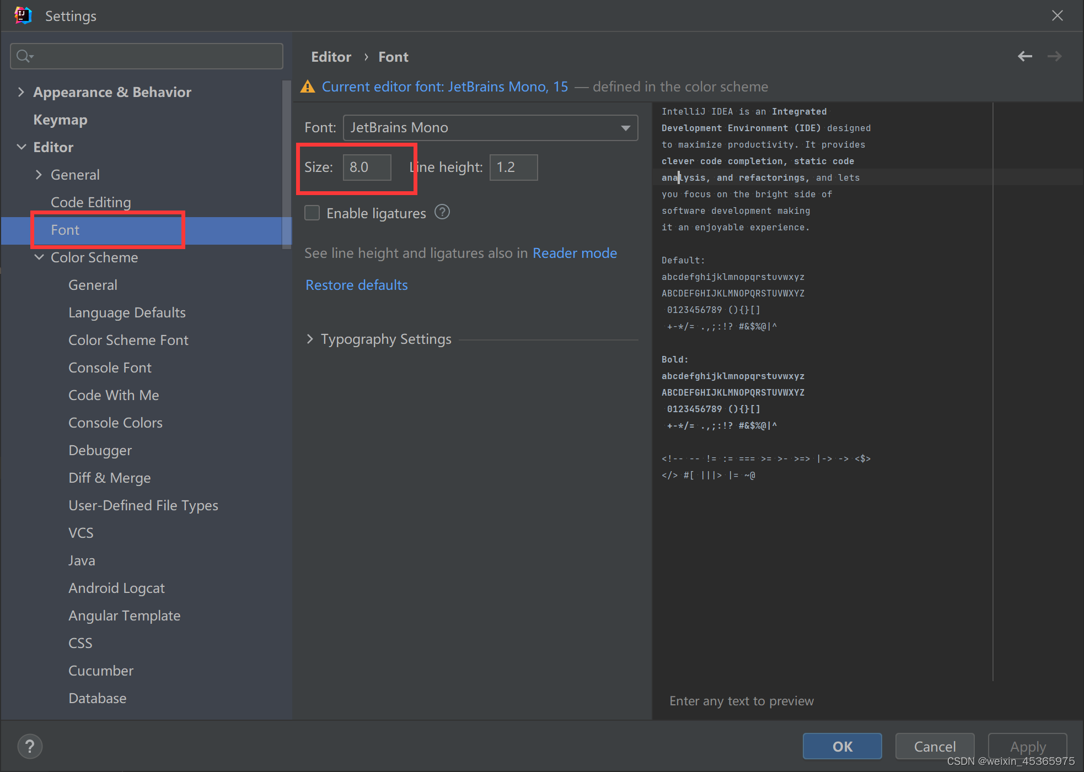Enable ligatures checkbox
This screenshot has width=1084, height=772.
click(x=312, y=213)
